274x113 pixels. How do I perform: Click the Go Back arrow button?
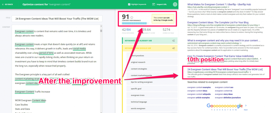coord(7,4)
